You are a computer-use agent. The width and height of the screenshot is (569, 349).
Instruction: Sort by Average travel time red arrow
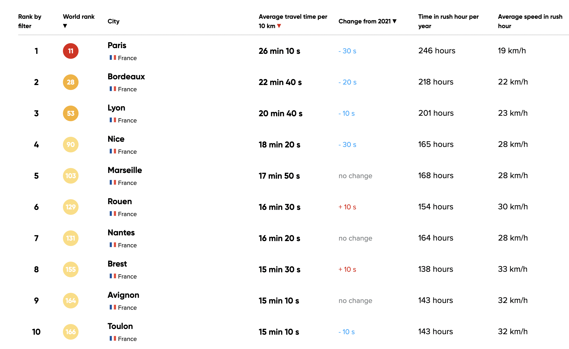(279, 26)
